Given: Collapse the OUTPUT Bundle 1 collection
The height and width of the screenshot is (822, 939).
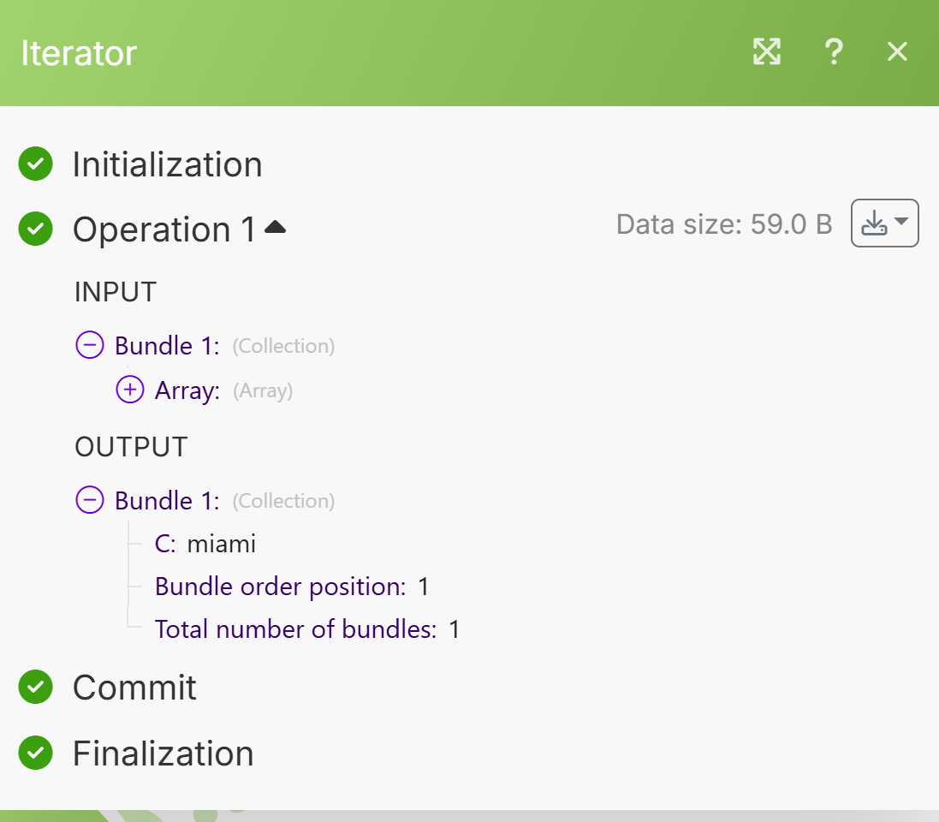Looking at the screenshot, I should [x=90, y=500].
